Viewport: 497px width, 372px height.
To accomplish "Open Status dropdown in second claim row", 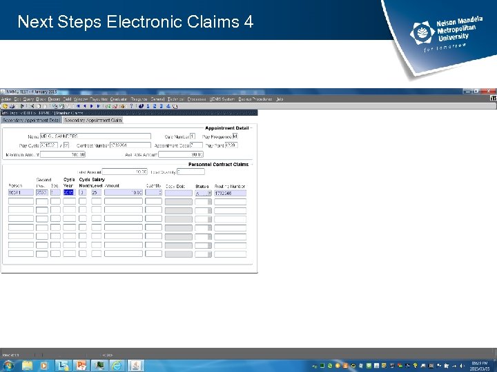I will click(210, 202).
